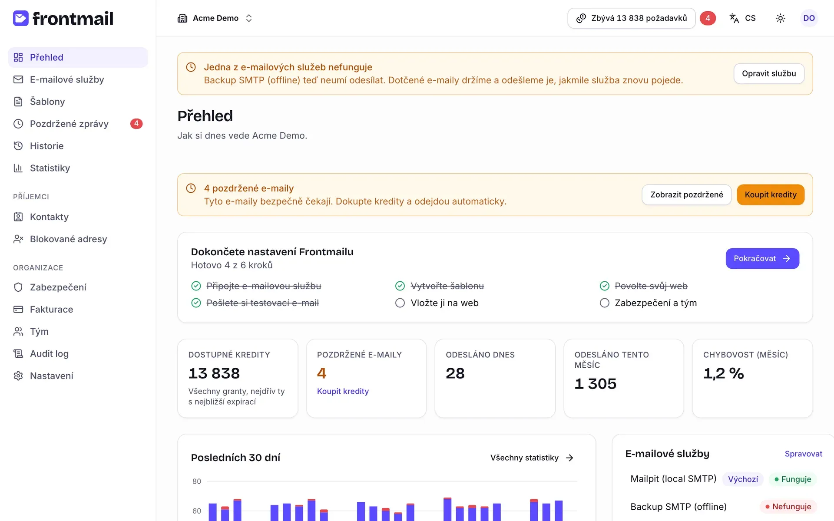Click the Odesláno tento měsíc value 1 305
Viewport: 834px width, 521px height.
click(x=595, y=384)
